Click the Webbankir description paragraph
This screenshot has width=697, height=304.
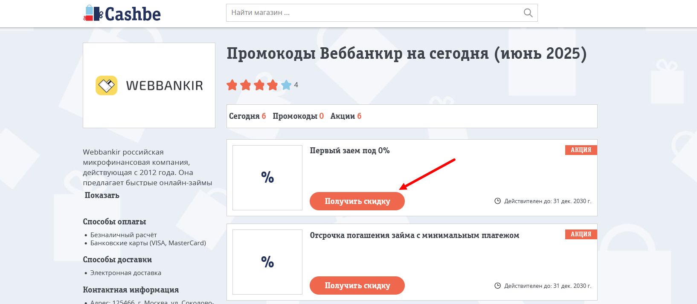point(148,167)
